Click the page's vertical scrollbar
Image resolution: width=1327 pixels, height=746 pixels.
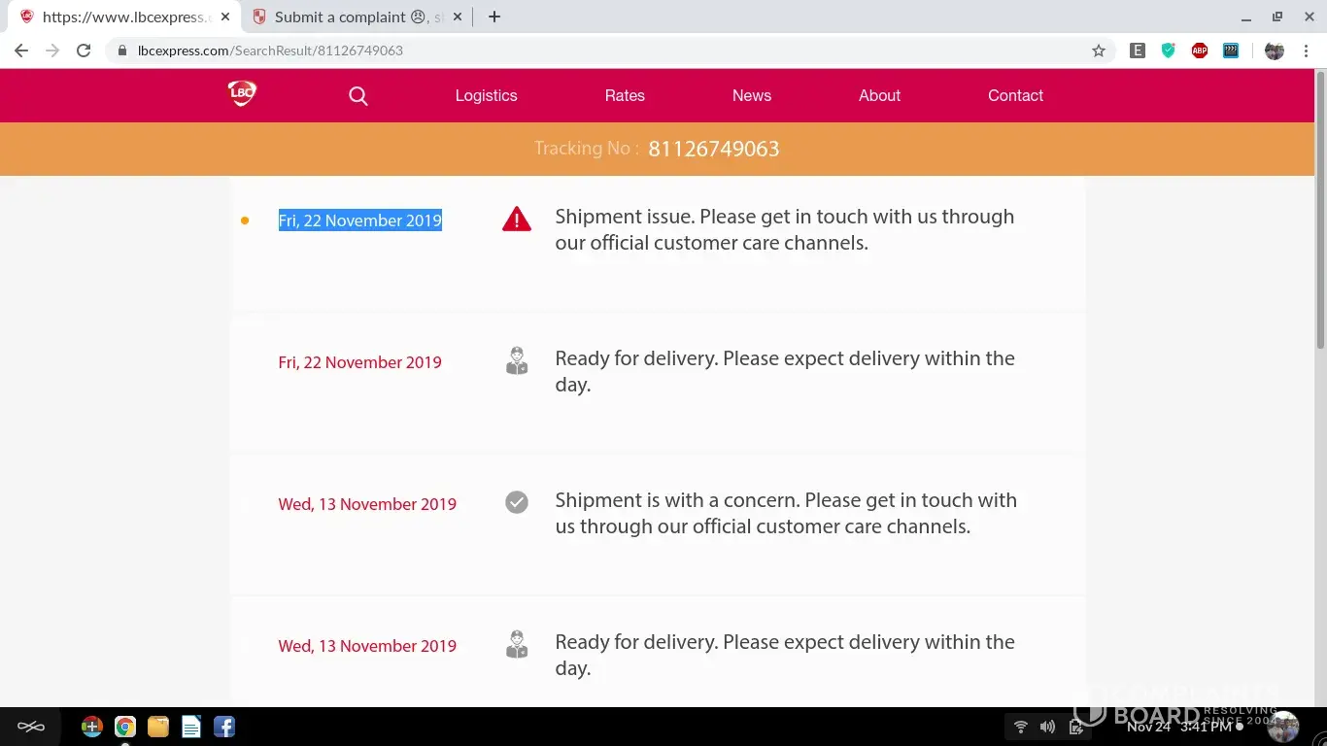1320,209
